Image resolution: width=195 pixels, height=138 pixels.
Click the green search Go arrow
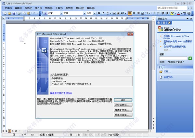[x=190, y=58]
